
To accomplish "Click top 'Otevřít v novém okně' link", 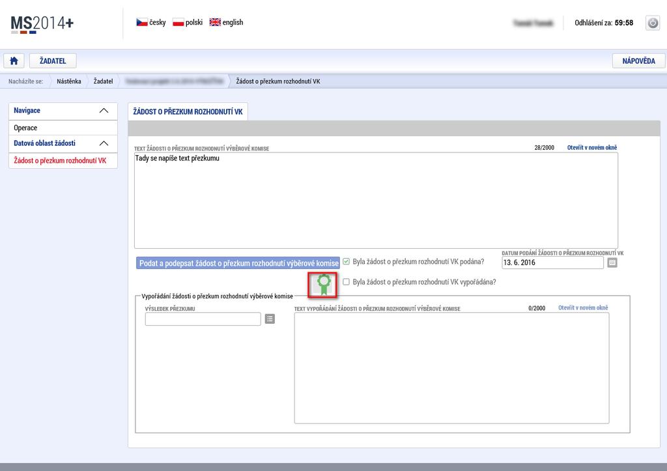I will tap(591, 148).
